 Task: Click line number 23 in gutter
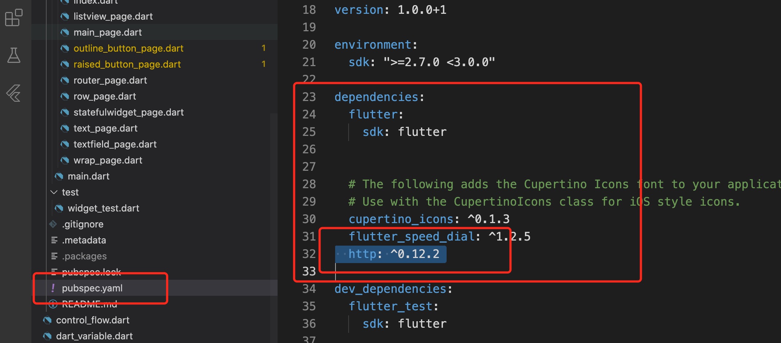click(x=309, y=97)
